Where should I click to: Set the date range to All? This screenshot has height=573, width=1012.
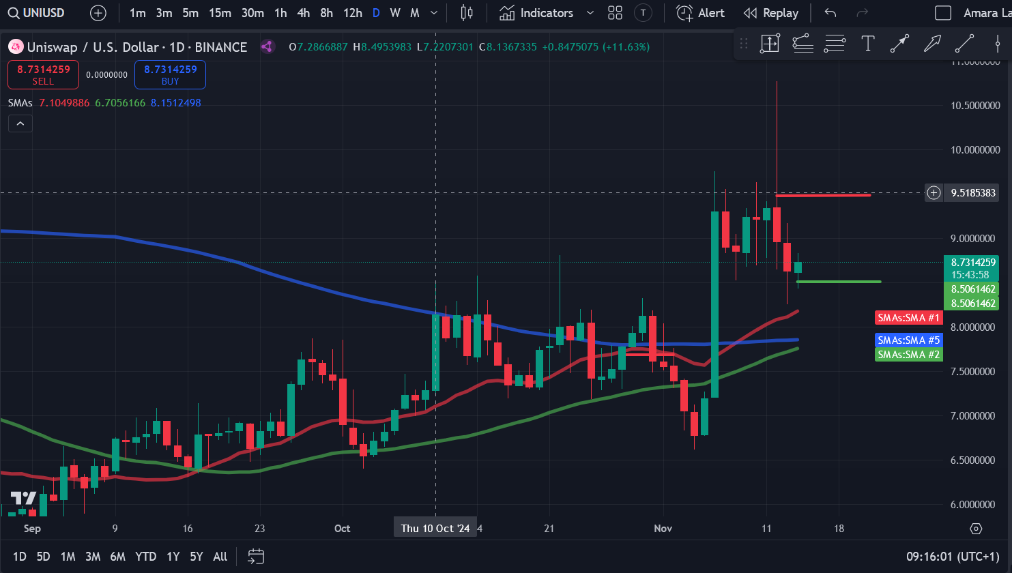(x=220, y=557)
